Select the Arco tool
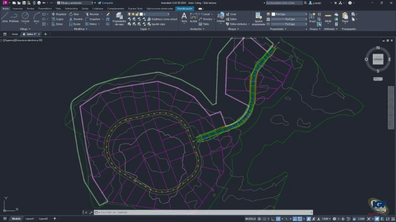Screen dimensions: 396x222 point(36,18)
